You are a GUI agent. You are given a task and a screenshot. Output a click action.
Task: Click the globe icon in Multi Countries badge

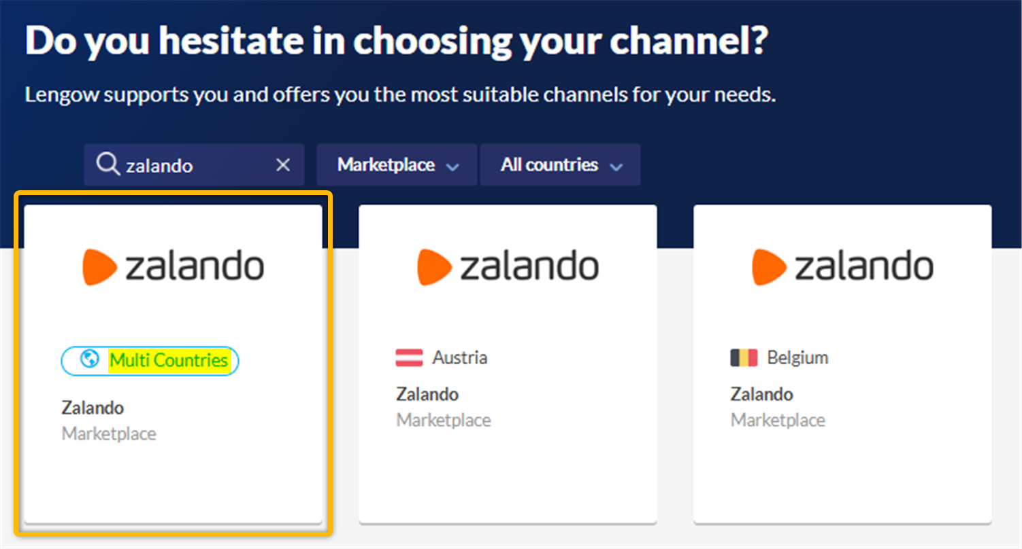click(x=89, y=359)
